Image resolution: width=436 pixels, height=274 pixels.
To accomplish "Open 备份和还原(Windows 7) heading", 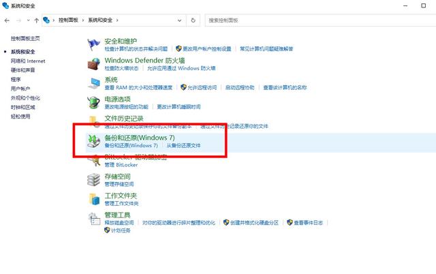I will click(x=140, y=138).
